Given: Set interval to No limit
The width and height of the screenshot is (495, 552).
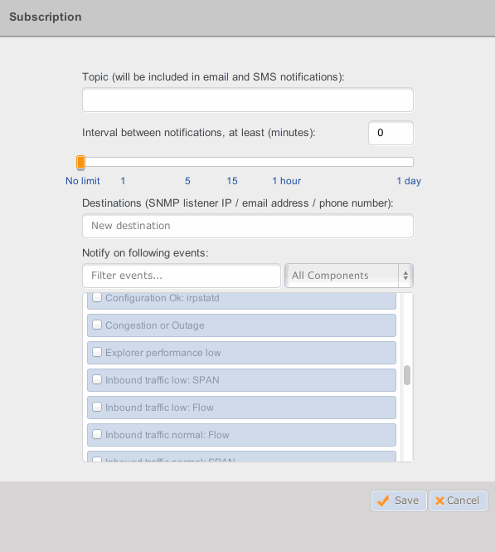Looking at the screenshot, I should (x=83, y=181).
